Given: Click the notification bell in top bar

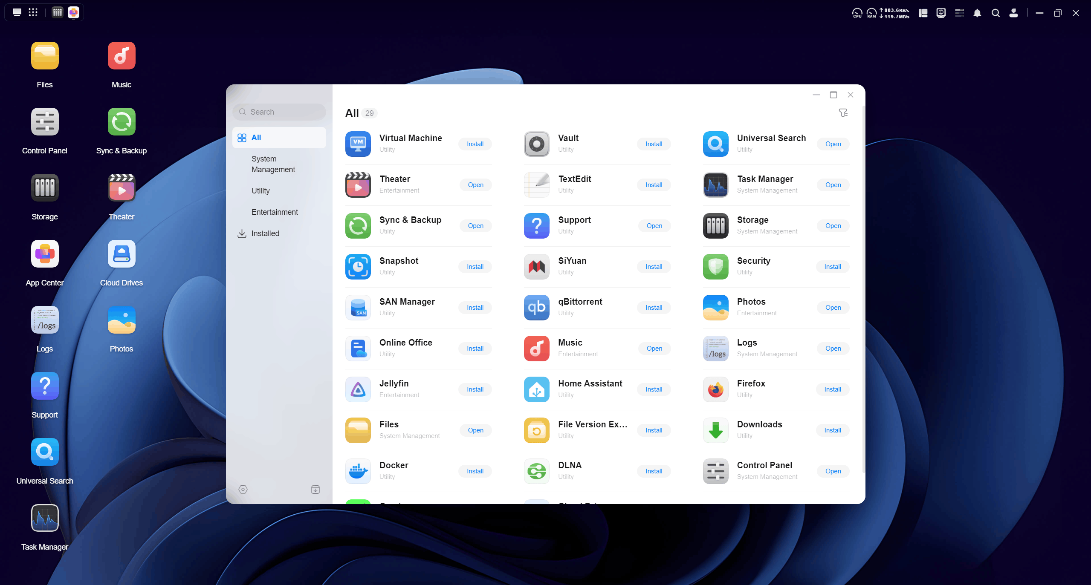Looking at the screenshot, I should coord(977,13).
